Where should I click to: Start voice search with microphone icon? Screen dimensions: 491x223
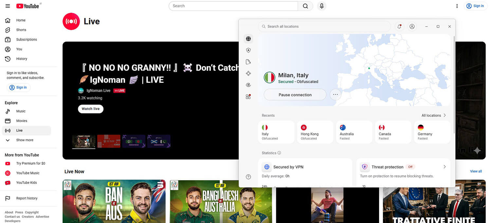(x=322, y=6)
